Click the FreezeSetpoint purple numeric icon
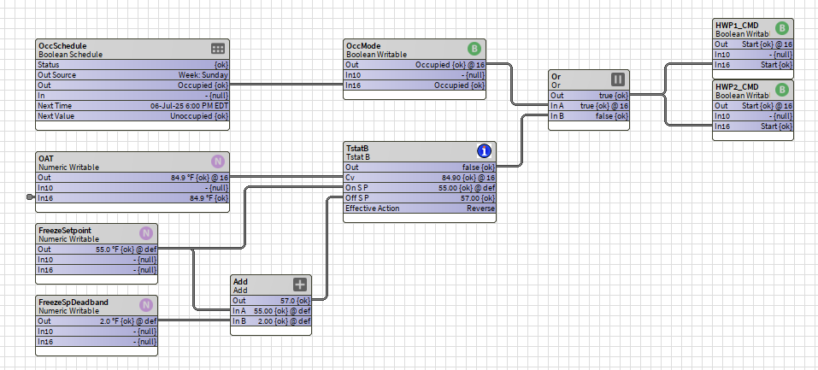The width and height of the screenshot is (818, 370). coord(145,233)
